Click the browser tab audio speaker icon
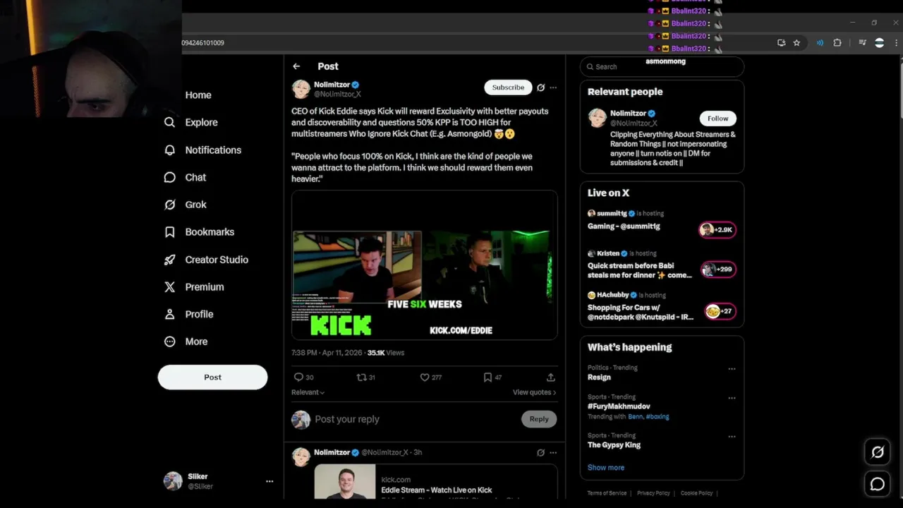This screenshot has width=903, height=508. pyautogui.click(x=820, y=43)
